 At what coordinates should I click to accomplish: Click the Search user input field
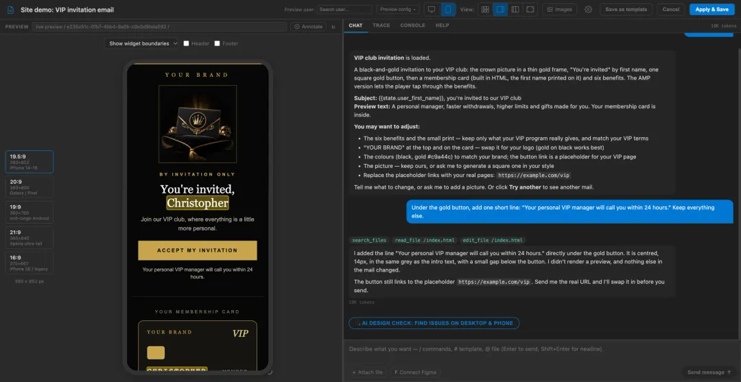344,10
